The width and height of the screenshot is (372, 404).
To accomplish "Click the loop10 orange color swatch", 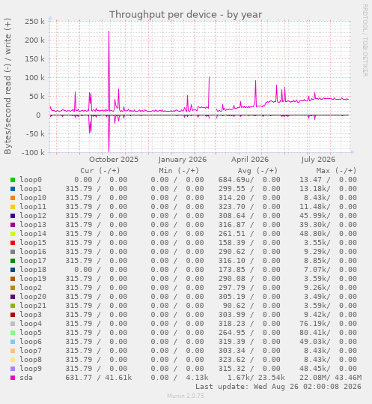I will click(13, 198).
